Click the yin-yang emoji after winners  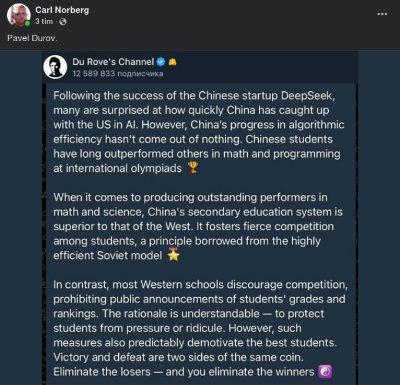point(325,371)
